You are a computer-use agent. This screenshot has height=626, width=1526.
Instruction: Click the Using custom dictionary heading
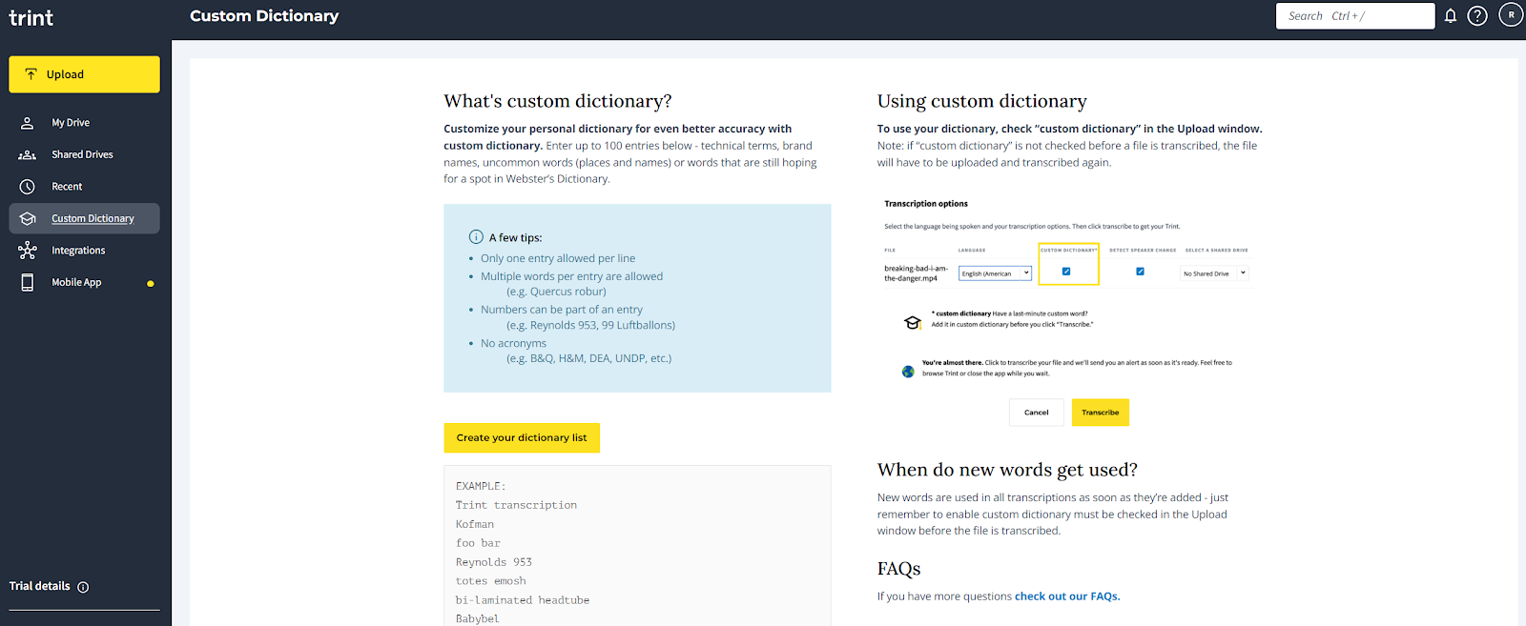(x=982, y=101)
